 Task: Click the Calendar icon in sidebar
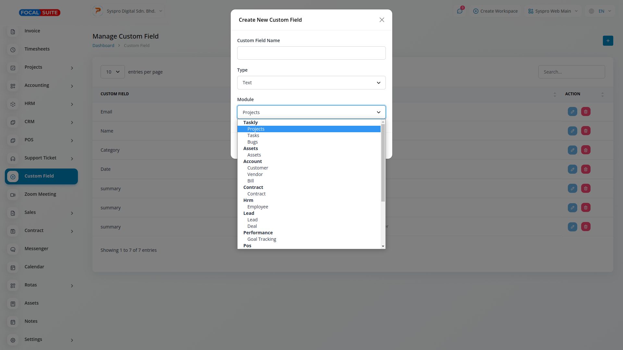[x=13, y=267]
